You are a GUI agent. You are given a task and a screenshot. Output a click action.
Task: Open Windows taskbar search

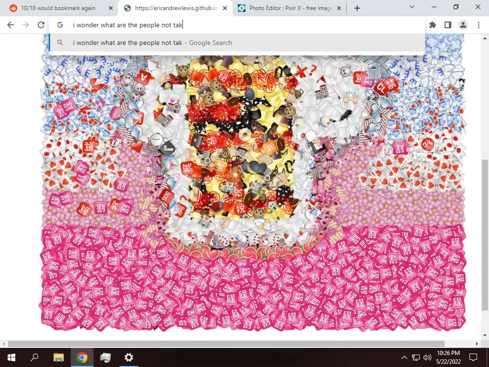click(34, 357)
